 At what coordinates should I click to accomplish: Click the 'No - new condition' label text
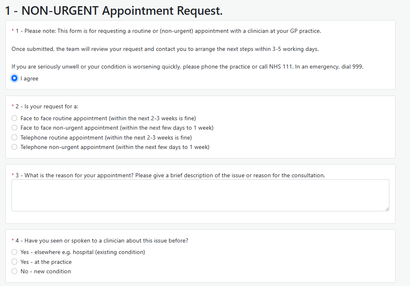[x=46, y=271]
